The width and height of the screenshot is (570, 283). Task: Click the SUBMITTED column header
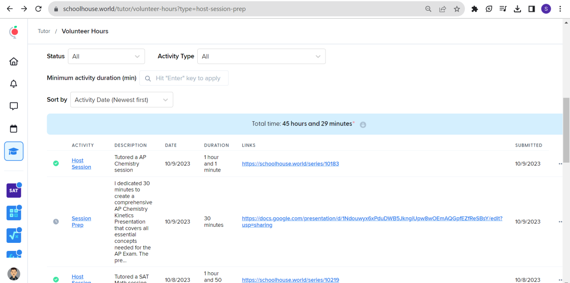pos(529,145)
